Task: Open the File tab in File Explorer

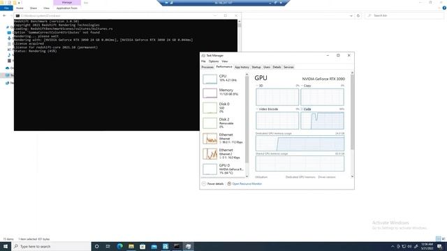Action: (6, 8)
